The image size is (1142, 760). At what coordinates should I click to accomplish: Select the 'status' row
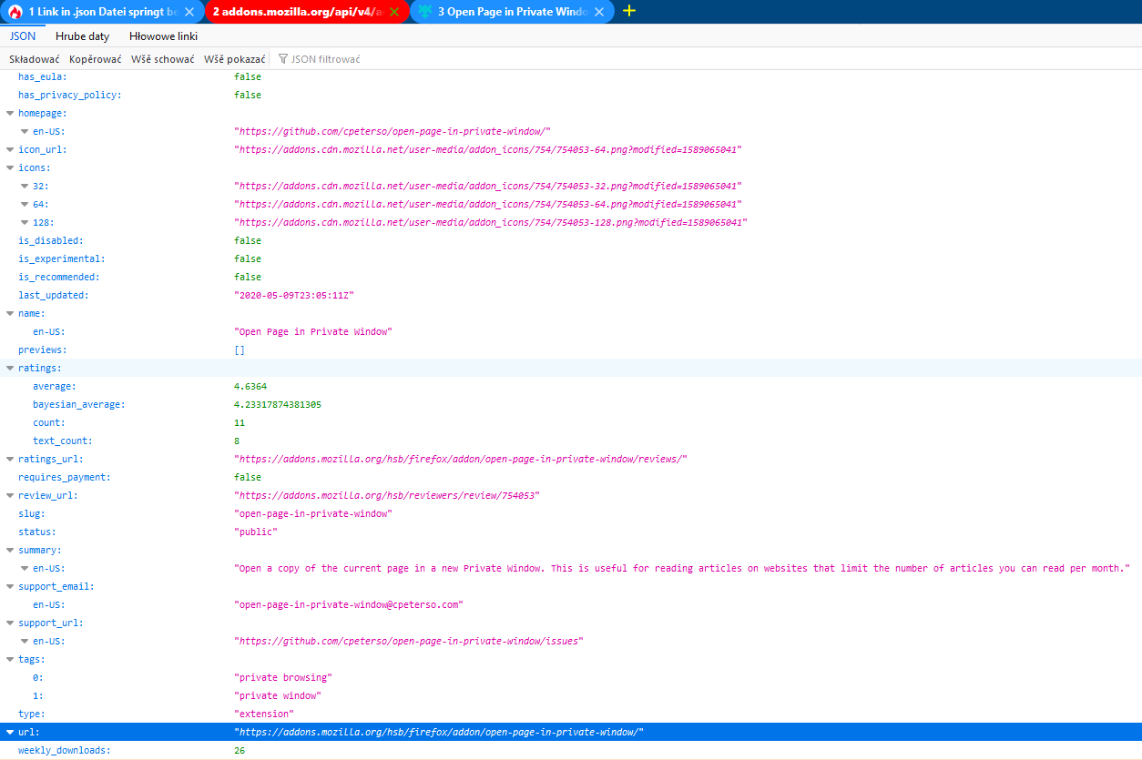[x=571, y=532]
